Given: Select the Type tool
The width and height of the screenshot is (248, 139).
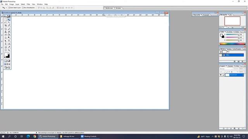Looking at the screenshot, I should pos(9,41).
